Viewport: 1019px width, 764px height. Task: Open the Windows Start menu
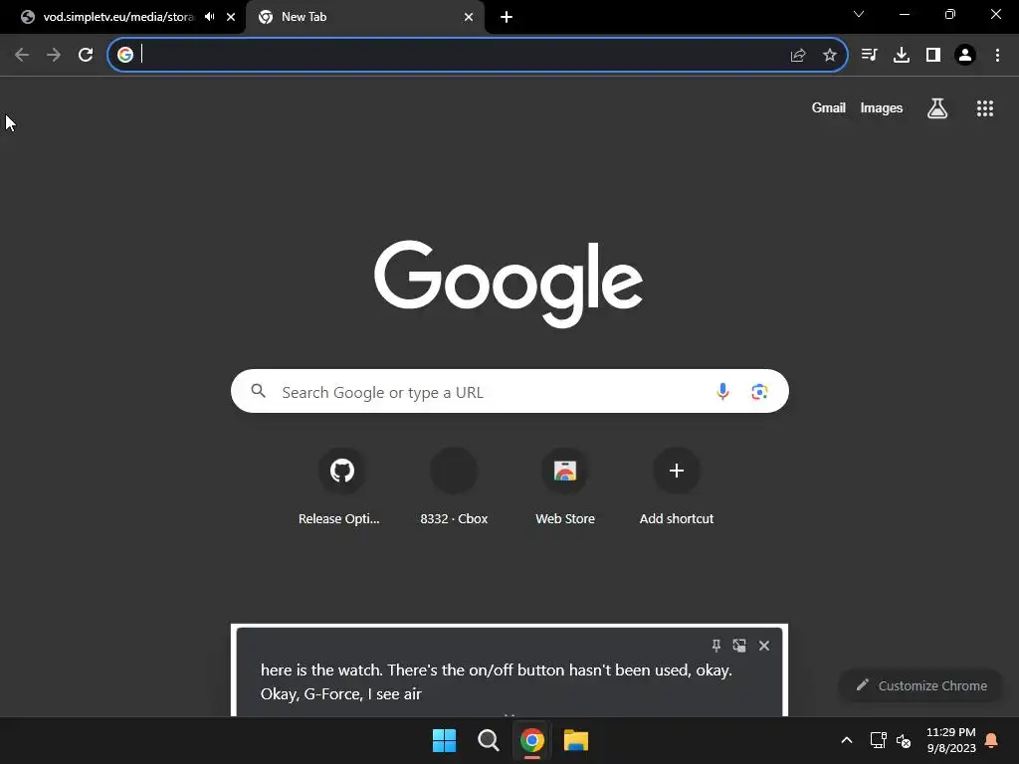click(445, 740)
